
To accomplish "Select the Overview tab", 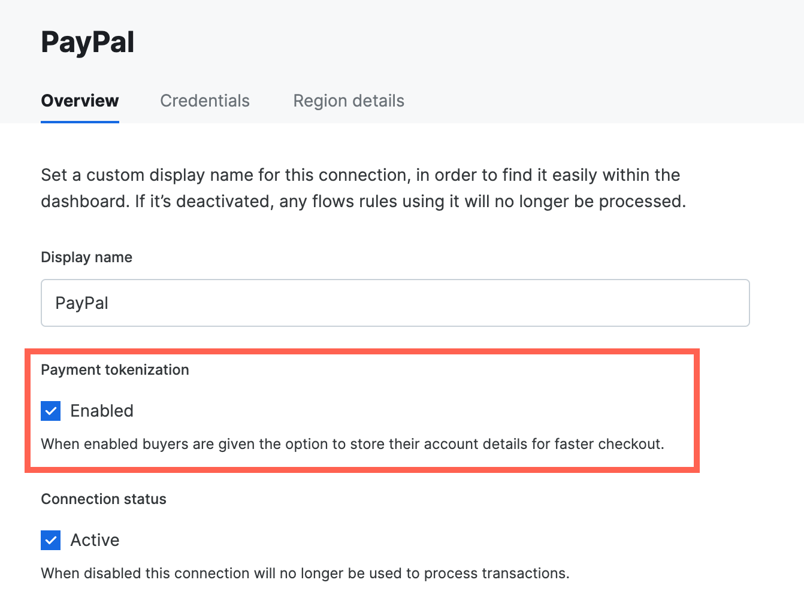I will [x=80, y=101].
